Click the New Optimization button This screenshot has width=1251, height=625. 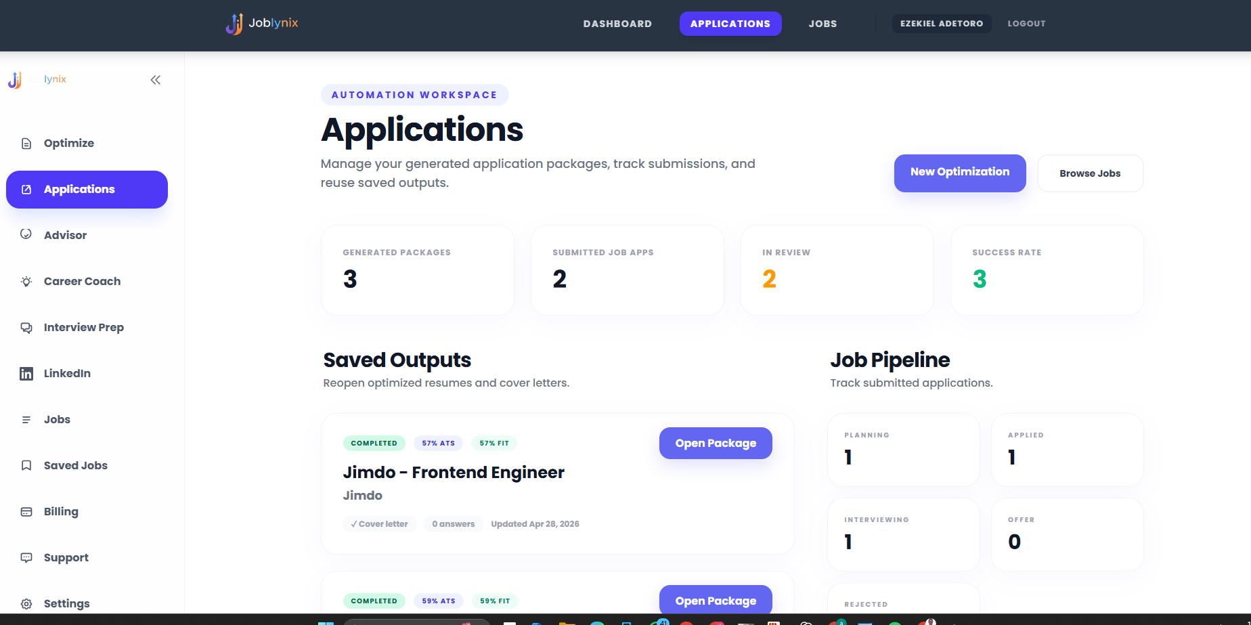click(959, 173)
